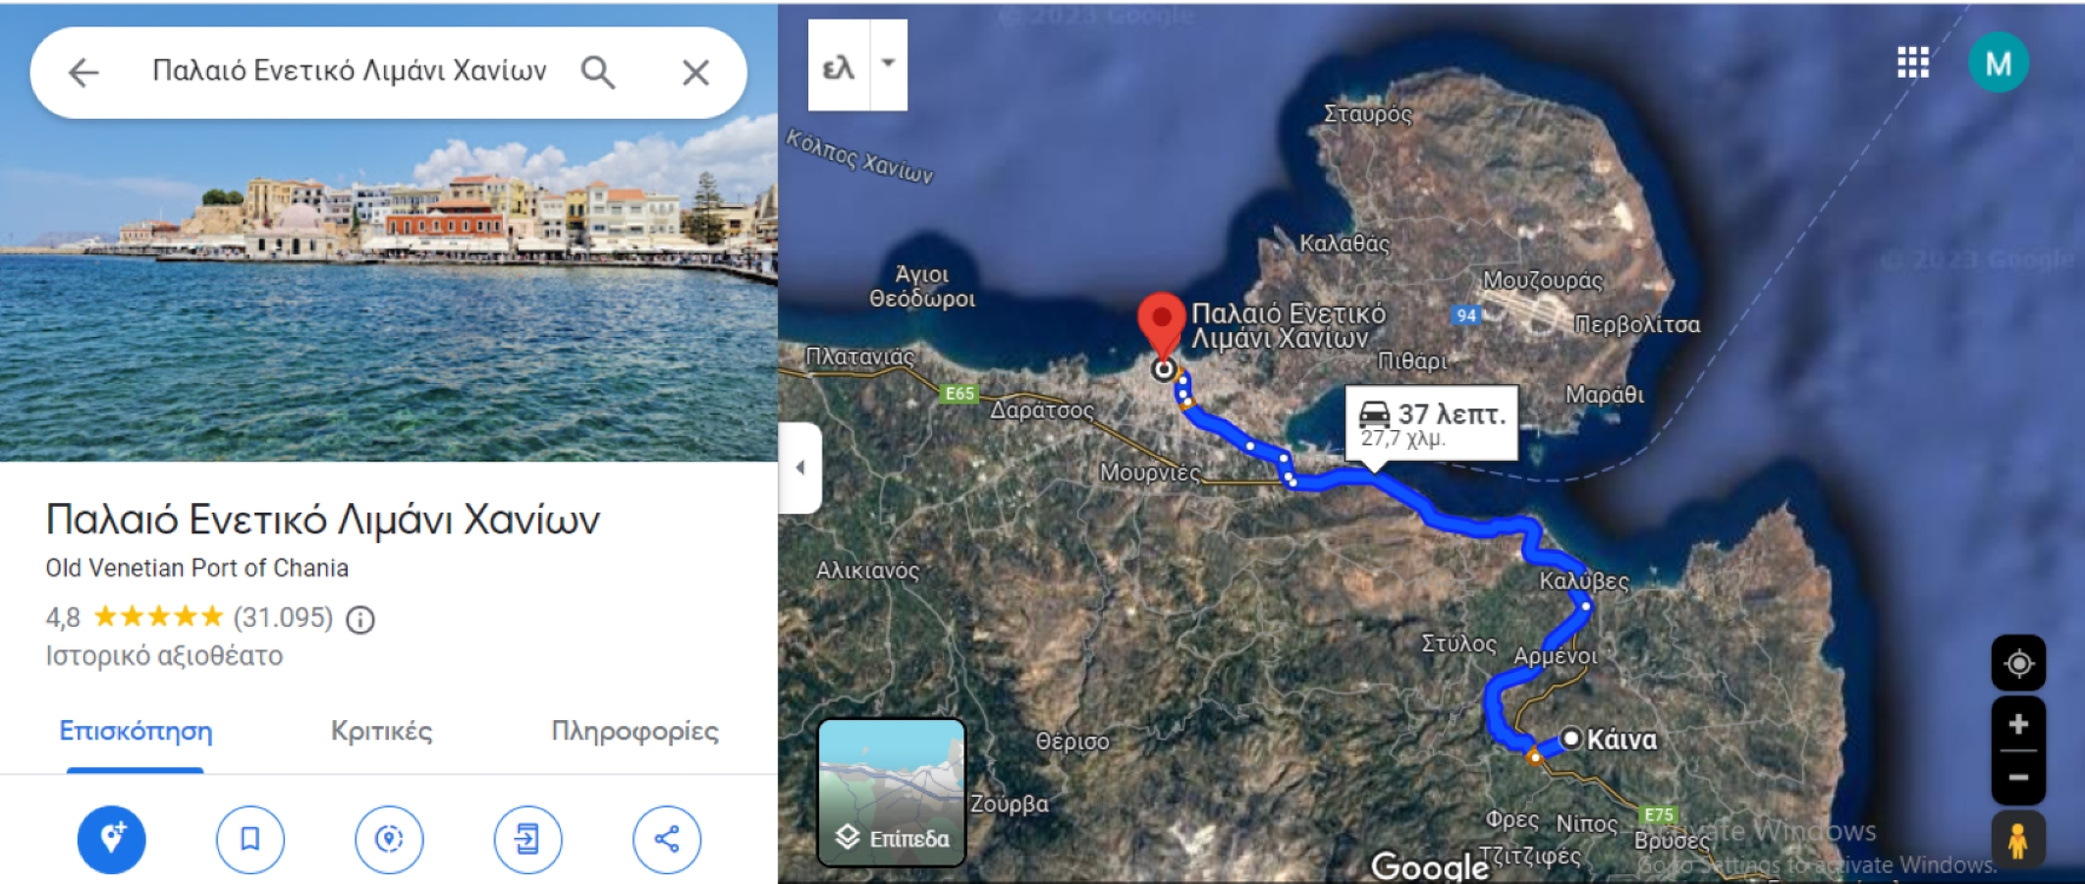
Task: Collapse the side panel arrow
Action: [800, 468]
